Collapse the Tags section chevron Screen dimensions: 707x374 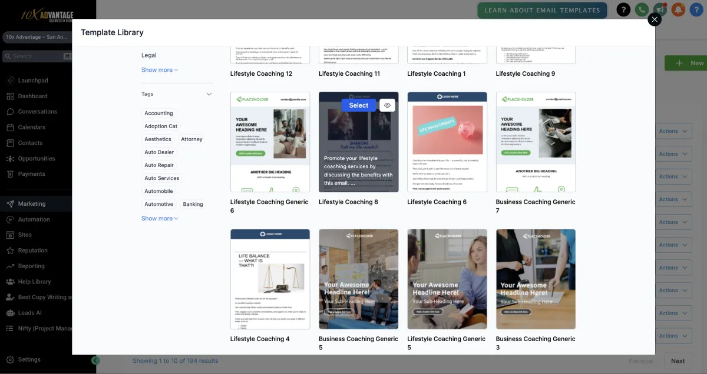tap(209, 94)
